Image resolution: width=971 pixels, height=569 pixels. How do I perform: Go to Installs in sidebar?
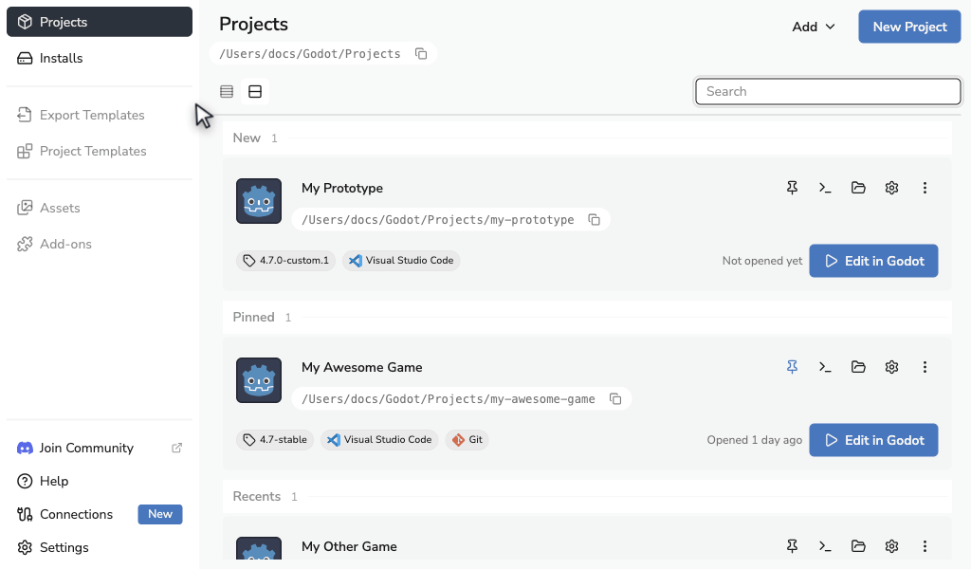tap(100, 58)
